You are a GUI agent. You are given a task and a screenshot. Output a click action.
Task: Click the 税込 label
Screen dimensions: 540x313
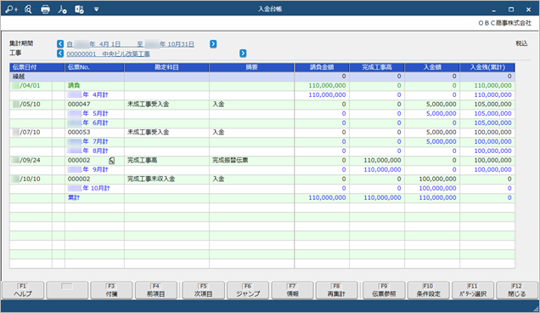click(x=521, y=43)
